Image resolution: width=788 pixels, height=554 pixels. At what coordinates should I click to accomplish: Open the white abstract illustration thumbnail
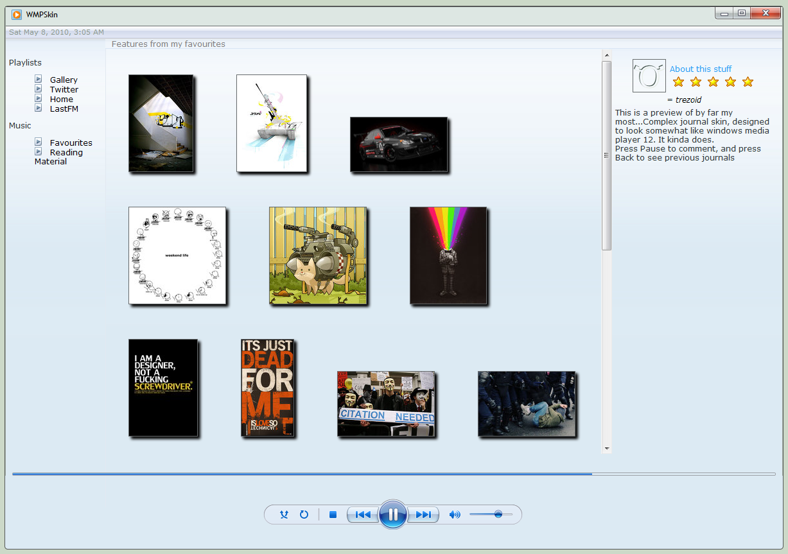[x=272, y=123]
